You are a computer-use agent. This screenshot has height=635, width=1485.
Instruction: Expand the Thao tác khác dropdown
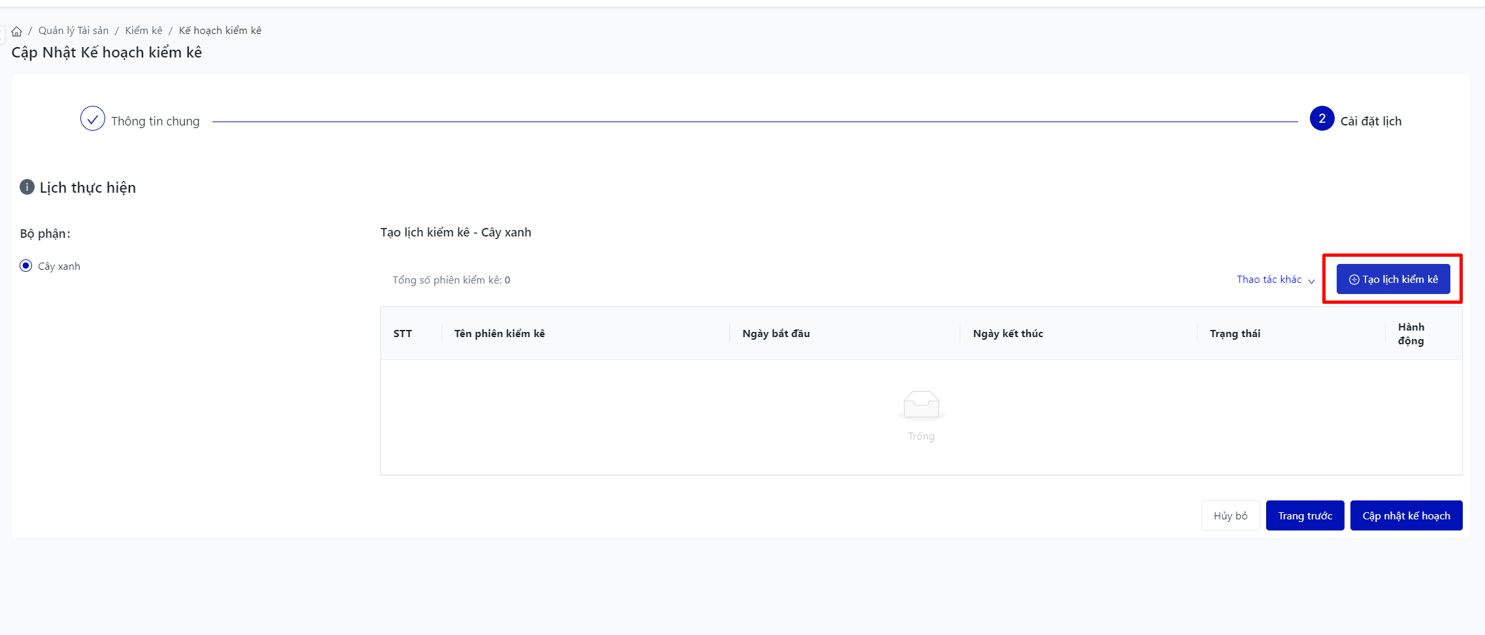1275,280
